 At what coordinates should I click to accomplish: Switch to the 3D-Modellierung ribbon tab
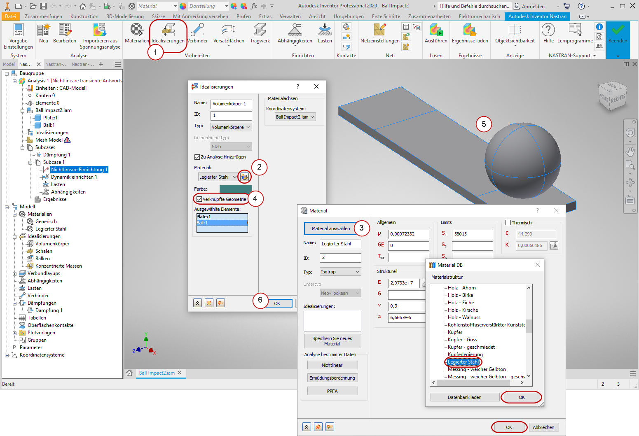[125, 16]
